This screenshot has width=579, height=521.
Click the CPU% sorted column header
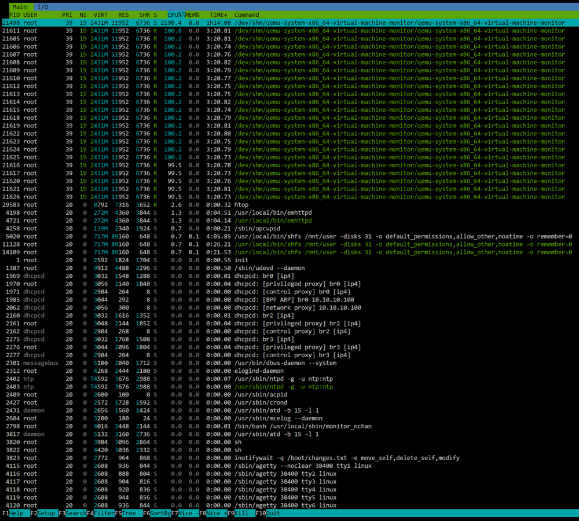click(x=176, y=15)
